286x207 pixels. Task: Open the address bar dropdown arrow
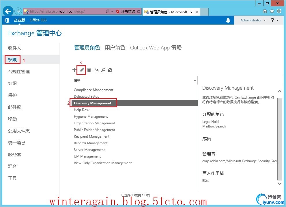[112, 11]
